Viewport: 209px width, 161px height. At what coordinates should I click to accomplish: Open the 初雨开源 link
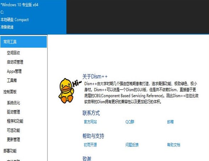[90, 145]
